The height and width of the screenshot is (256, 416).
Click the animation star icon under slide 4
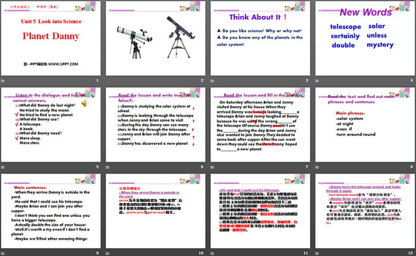click(317, 81)
